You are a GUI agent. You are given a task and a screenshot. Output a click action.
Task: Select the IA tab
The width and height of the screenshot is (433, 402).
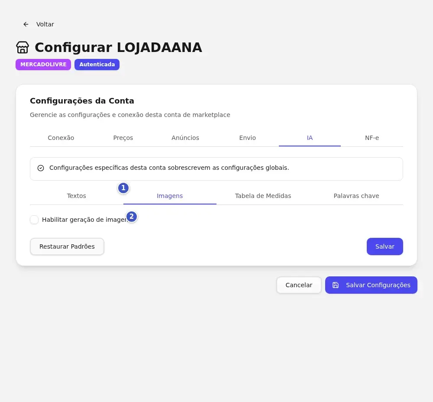pyautogui.click(x=310, y=138)
